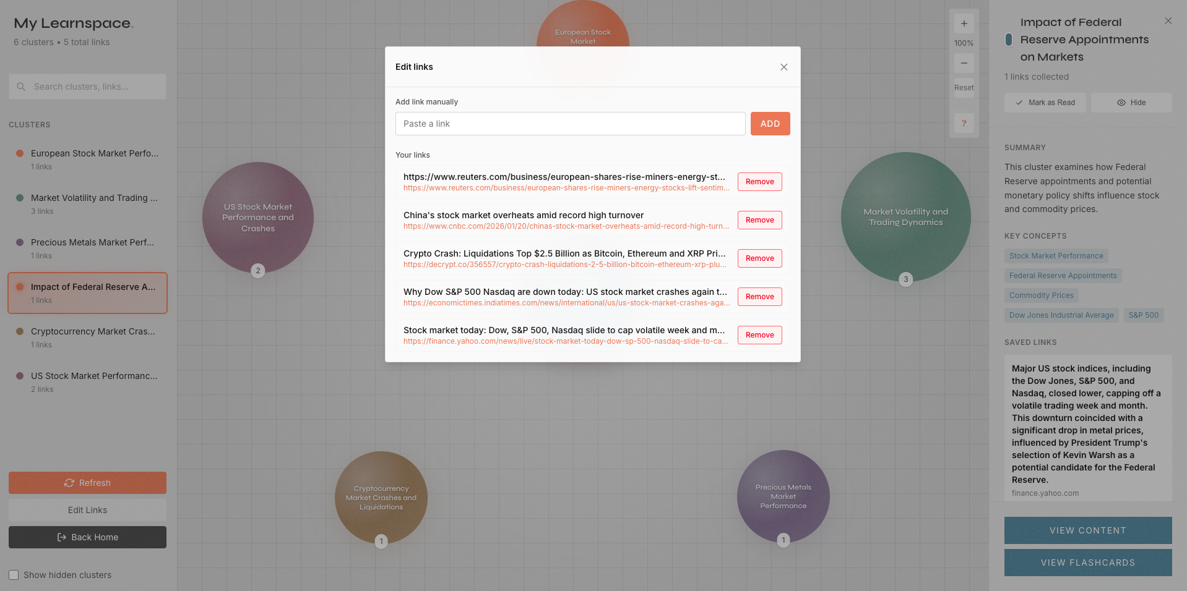
Task: Hide this cluster with the eye button
Action: click(1131, 103)
